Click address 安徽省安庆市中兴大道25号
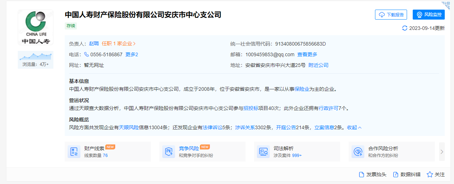Image resolution: width=454 pixels, height=184 pixels. tap(275, 65)
